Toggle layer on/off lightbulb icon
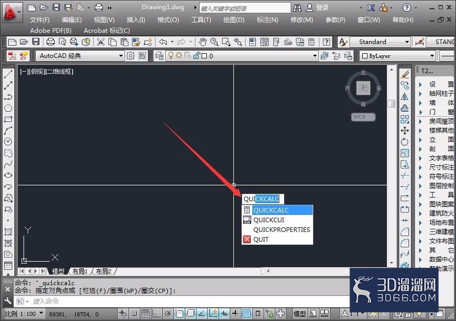 (x=171, y=55)
